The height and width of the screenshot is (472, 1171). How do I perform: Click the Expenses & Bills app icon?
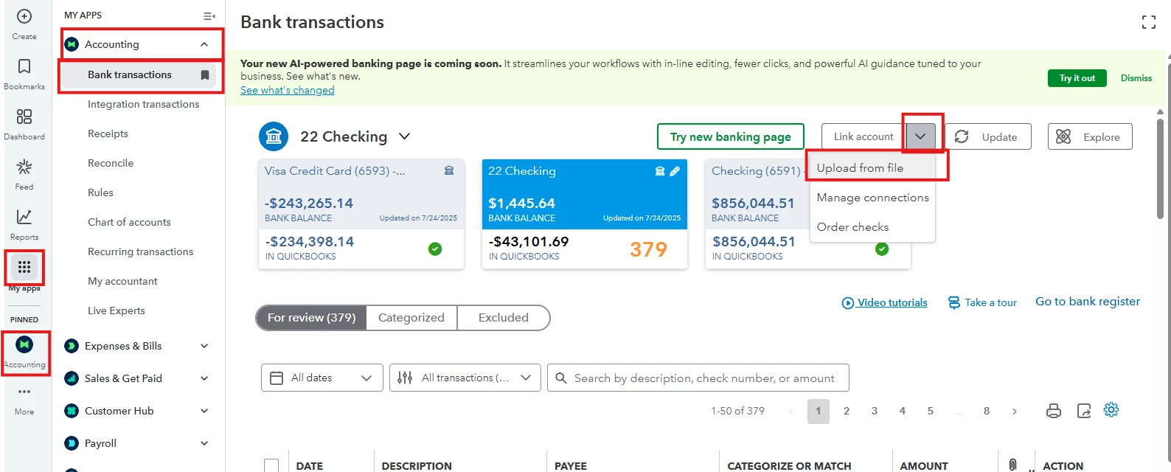(72, 346)
